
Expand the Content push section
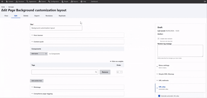(x=77, y=42)
